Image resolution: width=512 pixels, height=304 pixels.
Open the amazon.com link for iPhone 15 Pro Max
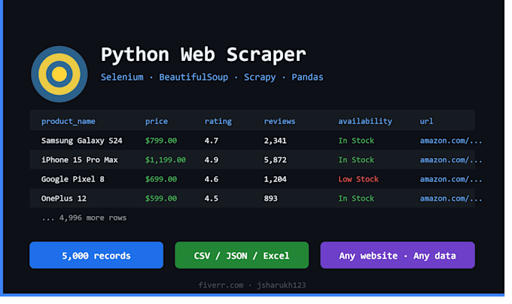pos(451,160)
